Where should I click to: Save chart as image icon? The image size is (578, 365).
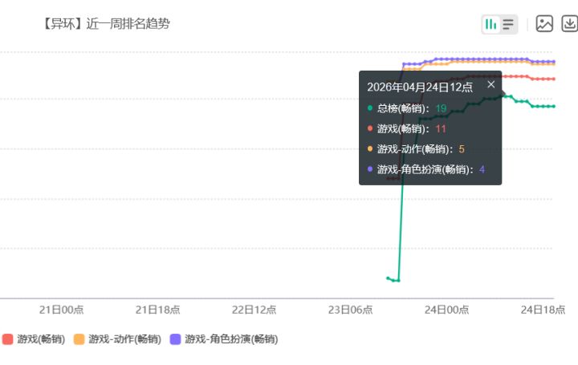click(x=544, y=24)
